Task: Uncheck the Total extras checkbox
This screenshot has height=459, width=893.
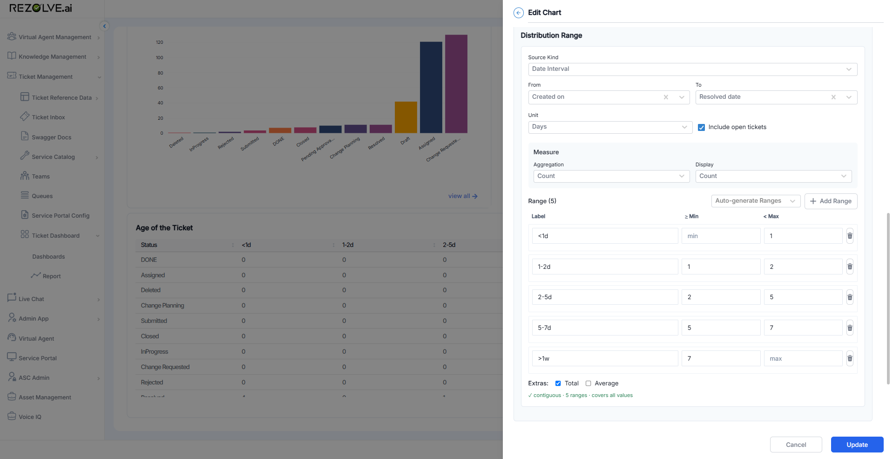Action: (558, 384)
